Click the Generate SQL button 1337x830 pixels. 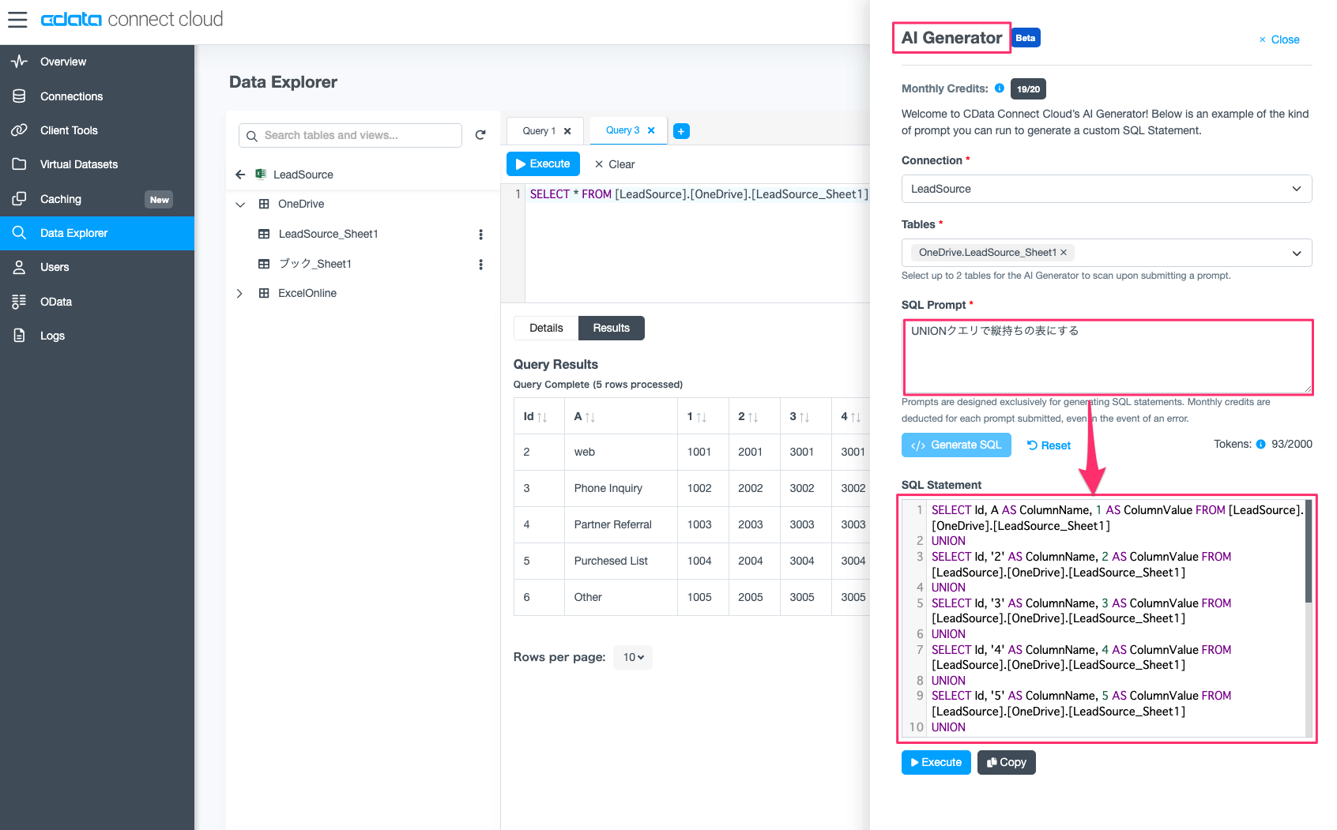[956, 445]
